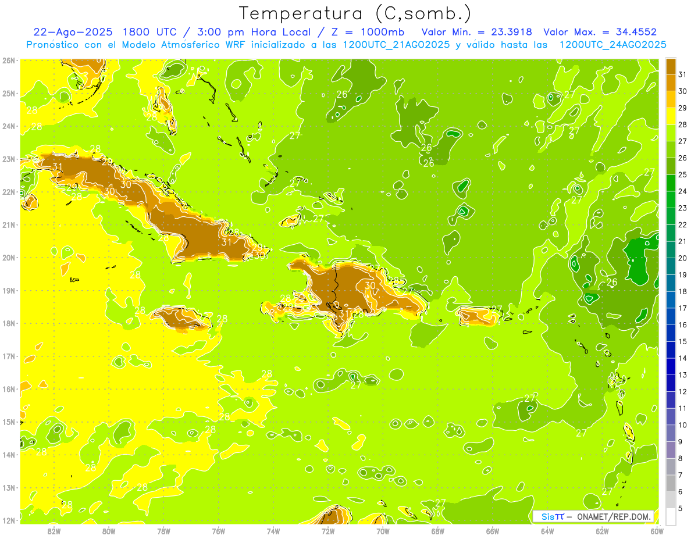698x539 pixels.
Task: Click the color bar scale label "5"
Action: pyautogui.click(x=681, y=508)
